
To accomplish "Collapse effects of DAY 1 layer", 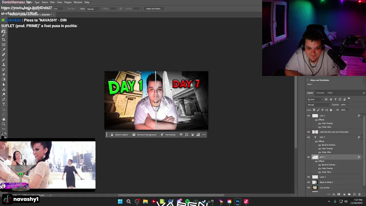I will (x=362, y=157).
